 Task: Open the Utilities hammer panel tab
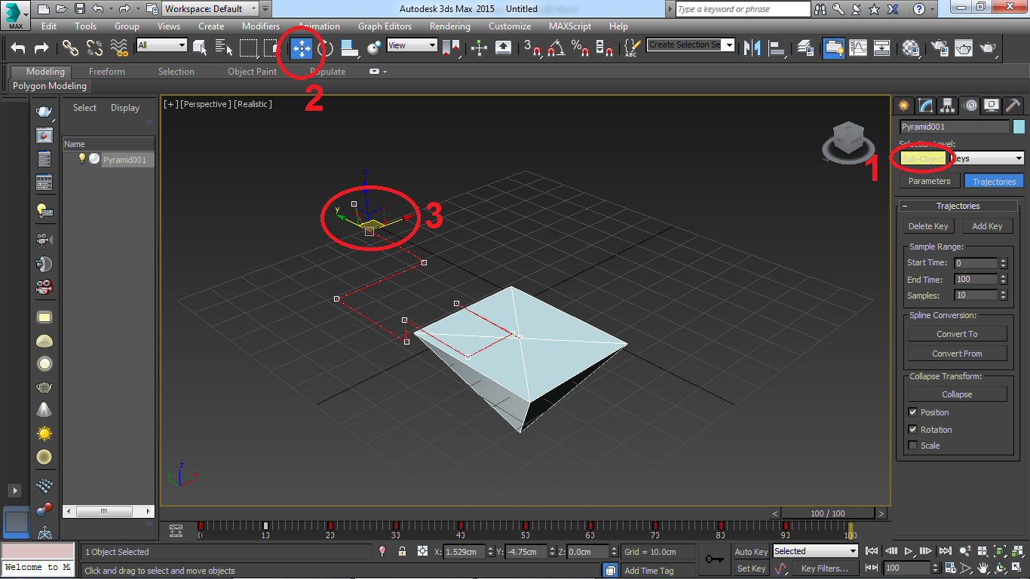coord(1013,106)
